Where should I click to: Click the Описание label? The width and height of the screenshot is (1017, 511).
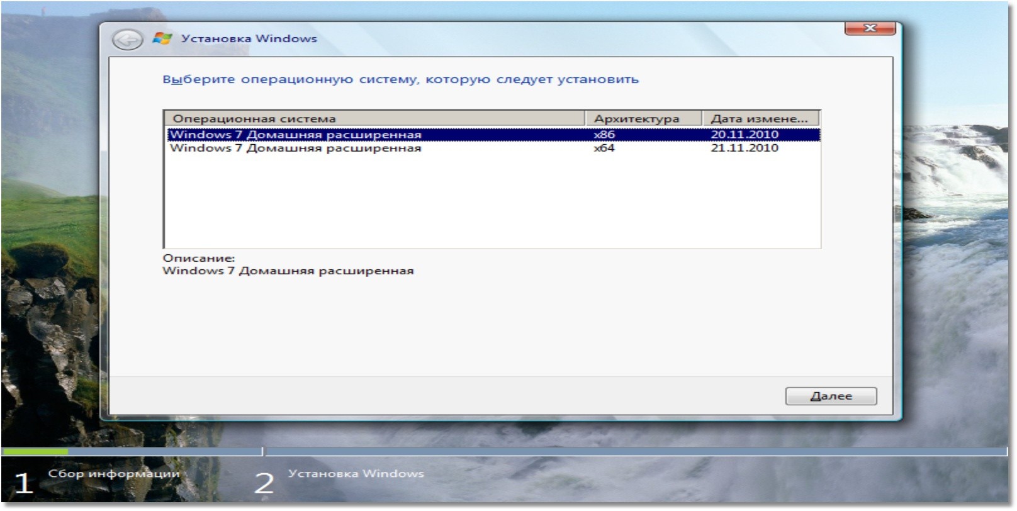[x=199, y=258]
